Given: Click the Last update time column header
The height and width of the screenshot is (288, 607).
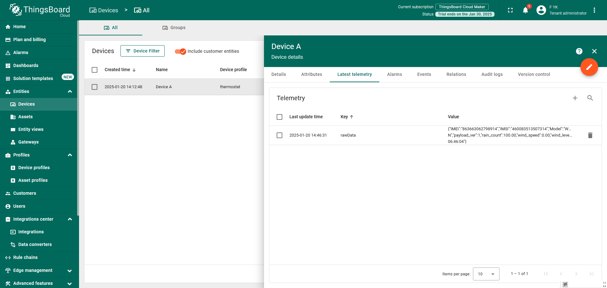Looking at the screenshot, I should [306, 117].
